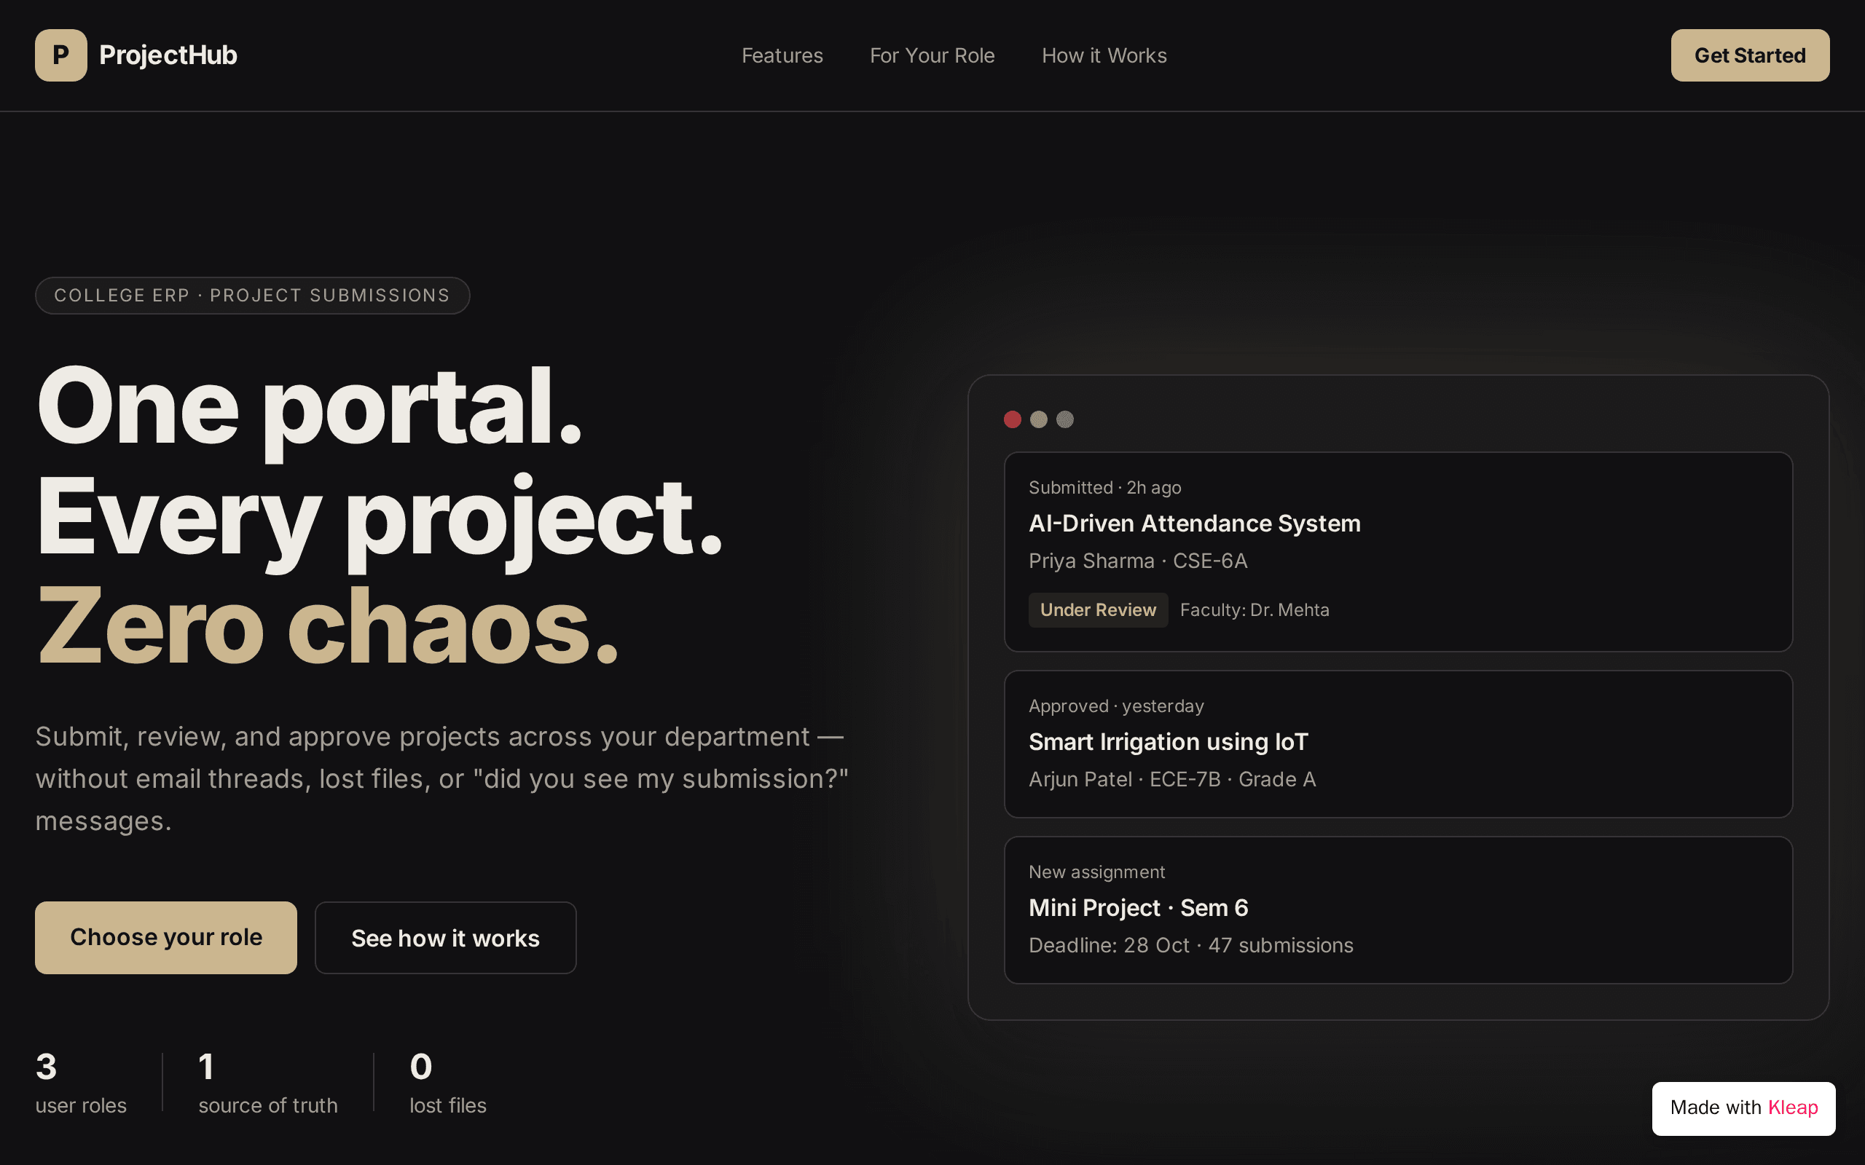This screenshot has width=1865, height=1165.
Task: Open the Features nav link
Action: coord(782,55)
